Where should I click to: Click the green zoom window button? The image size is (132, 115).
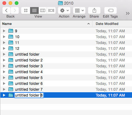tap(17, 3)
